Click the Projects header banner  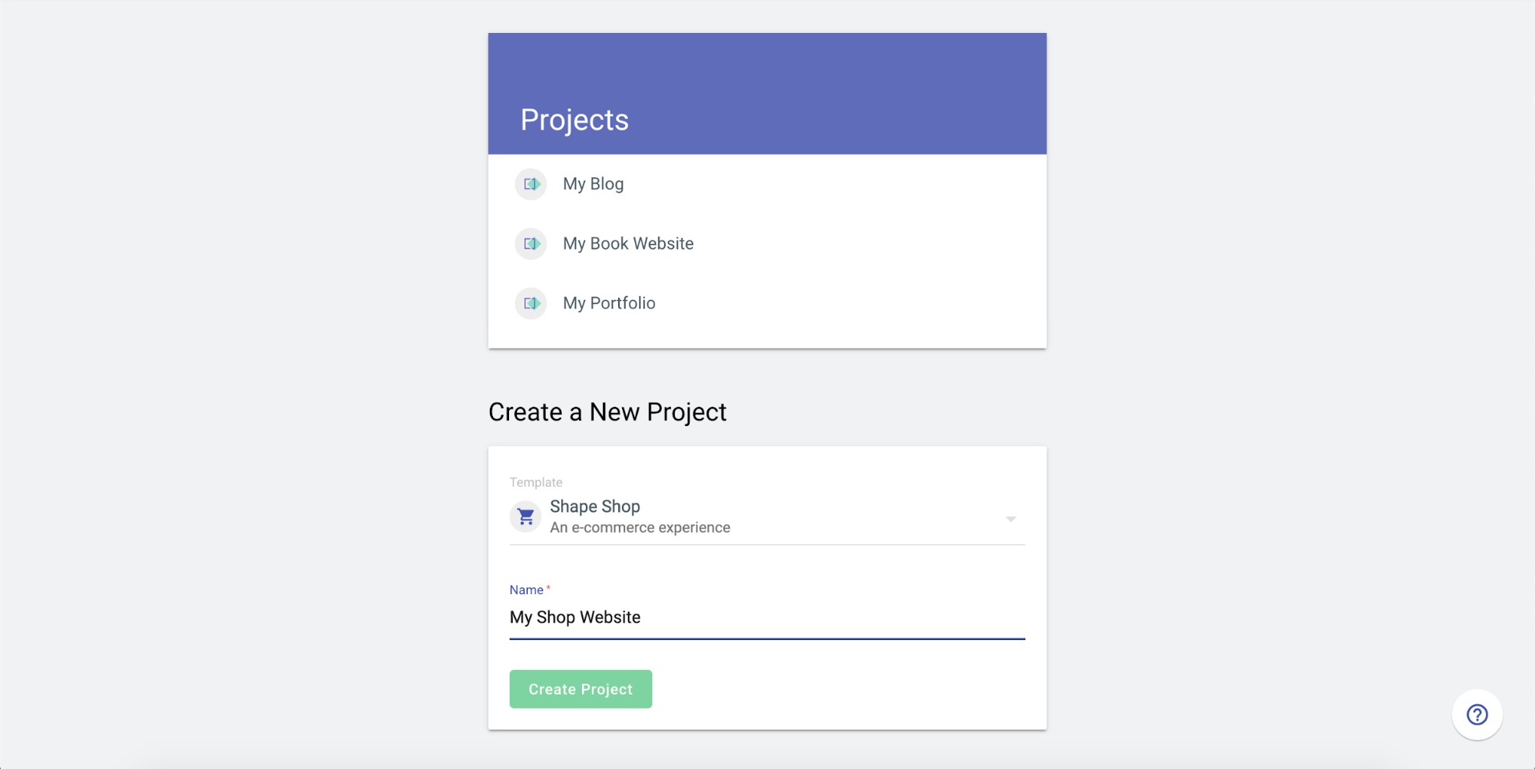[x=767, y=94]
